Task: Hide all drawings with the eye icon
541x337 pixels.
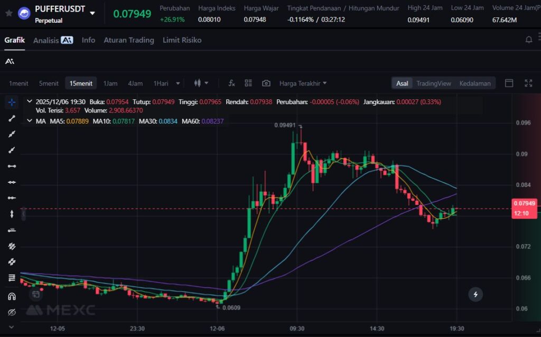Action: [x=12, y=313]
